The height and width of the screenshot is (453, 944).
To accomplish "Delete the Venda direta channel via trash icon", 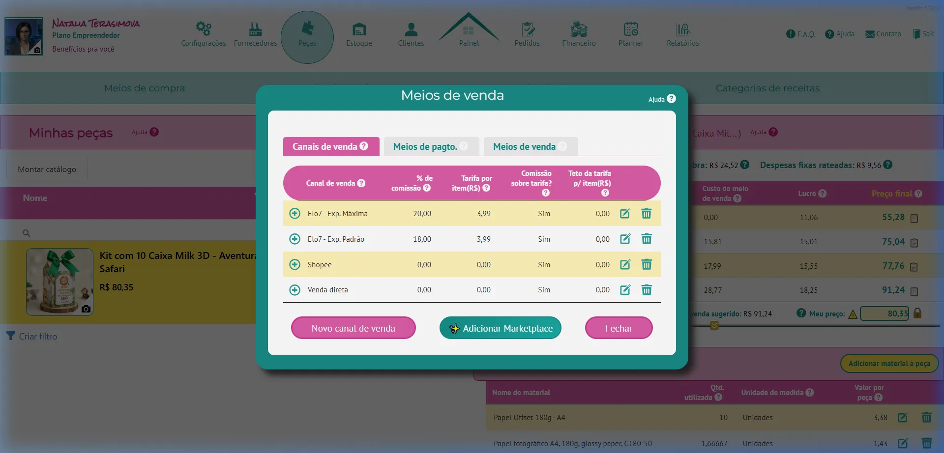I will (647, 290).
